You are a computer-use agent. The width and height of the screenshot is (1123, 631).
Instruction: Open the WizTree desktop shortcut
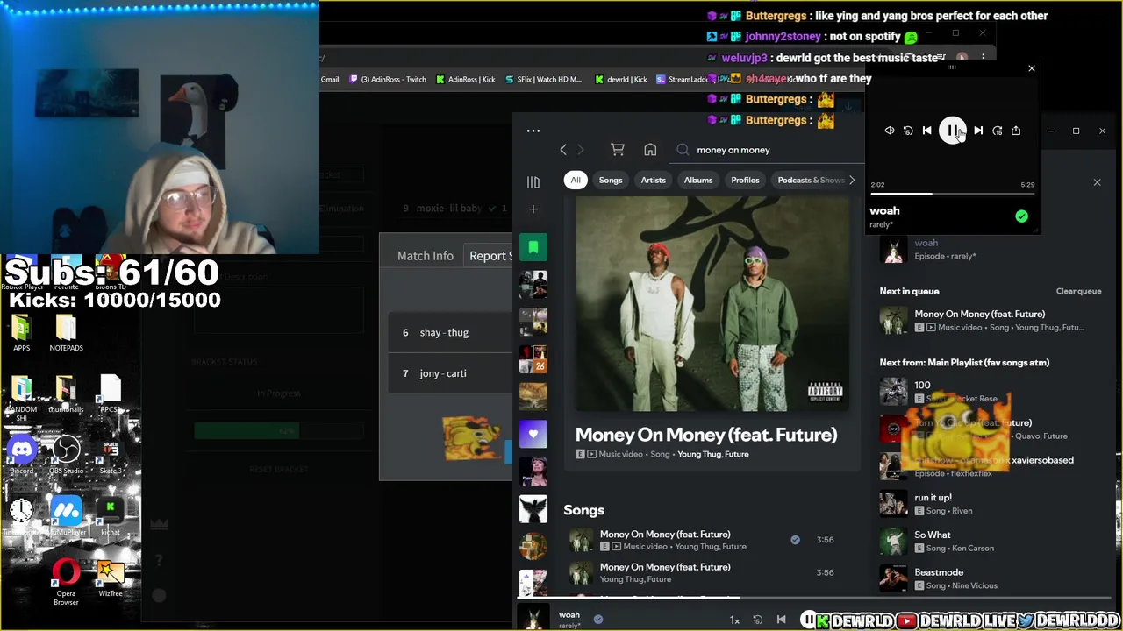point(111,579)
